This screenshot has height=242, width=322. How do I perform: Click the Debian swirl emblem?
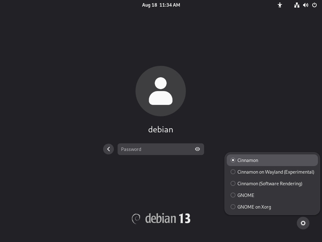(136, 218)
